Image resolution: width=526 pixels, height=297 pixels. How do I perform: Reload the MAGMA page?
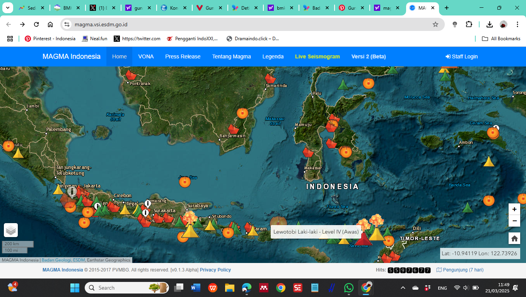coord(36,24)
